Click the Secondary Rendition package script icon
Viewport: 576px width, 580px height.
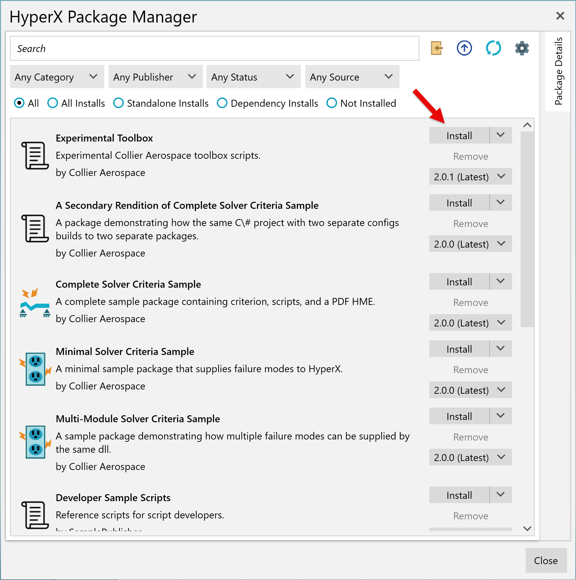tap(35, 228)
